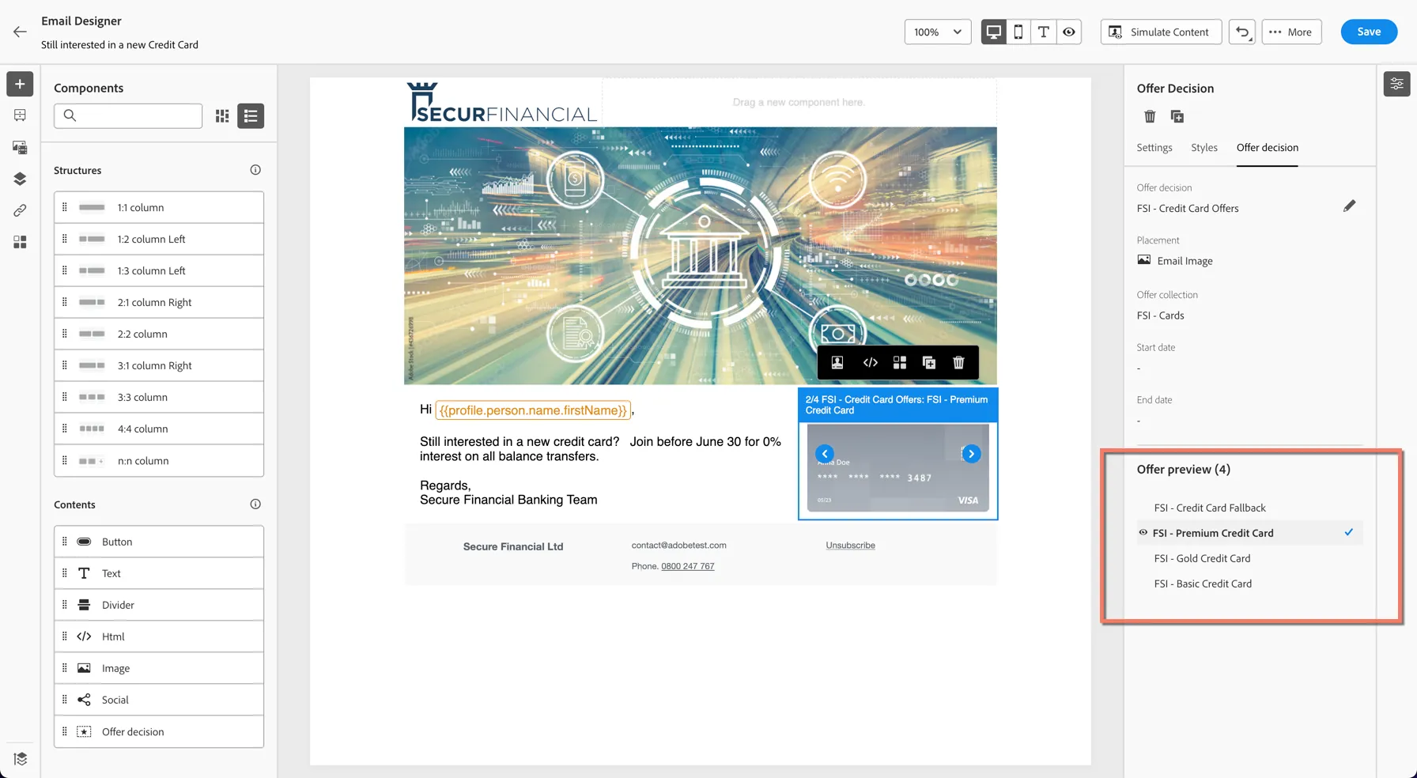Open the More menu

pyautogui.click(x=1291, y=32)
